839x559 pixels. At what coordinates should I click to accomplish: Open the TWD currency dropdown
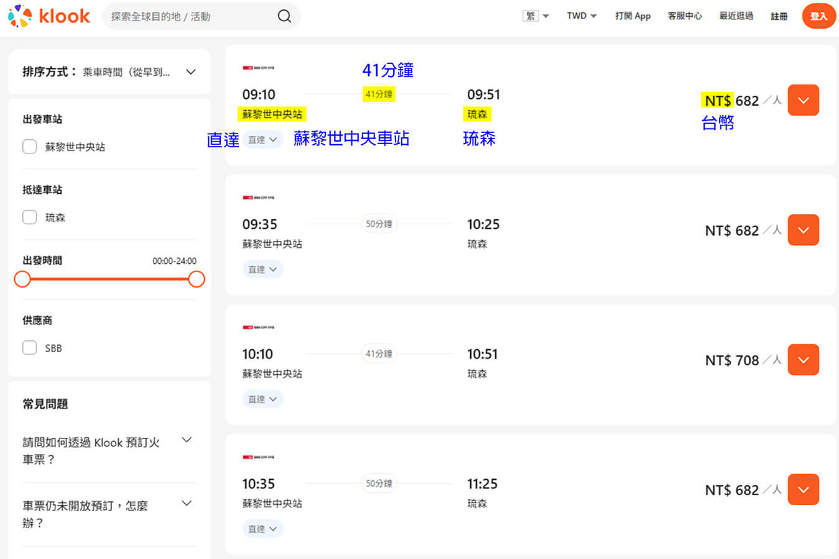click(x=582, y=16)
